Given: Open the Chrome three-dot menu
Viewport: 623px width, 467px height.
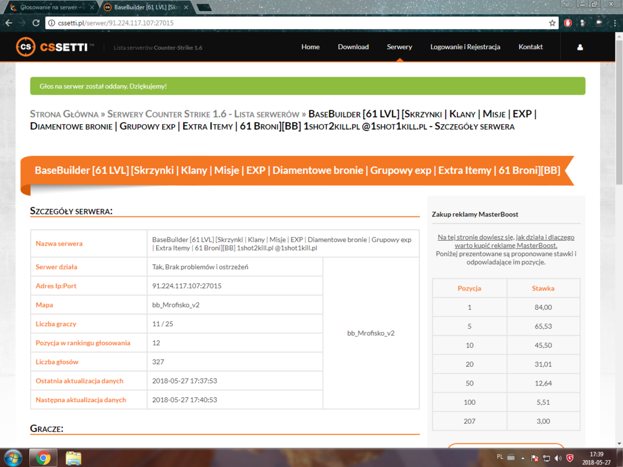Looking at the screenshot, I should pos(615,23).
